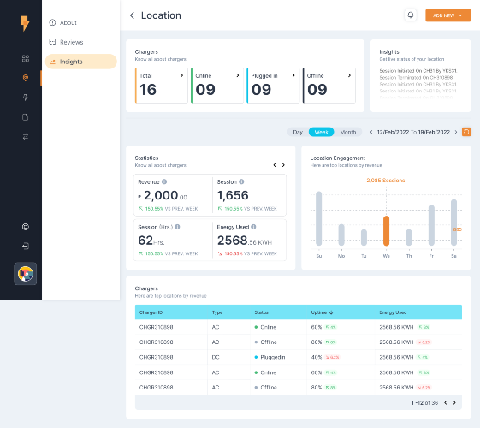Viewport: 480px width, 428px height.
Task: Click the orange refresh button by dates
Action: [466, 132]
